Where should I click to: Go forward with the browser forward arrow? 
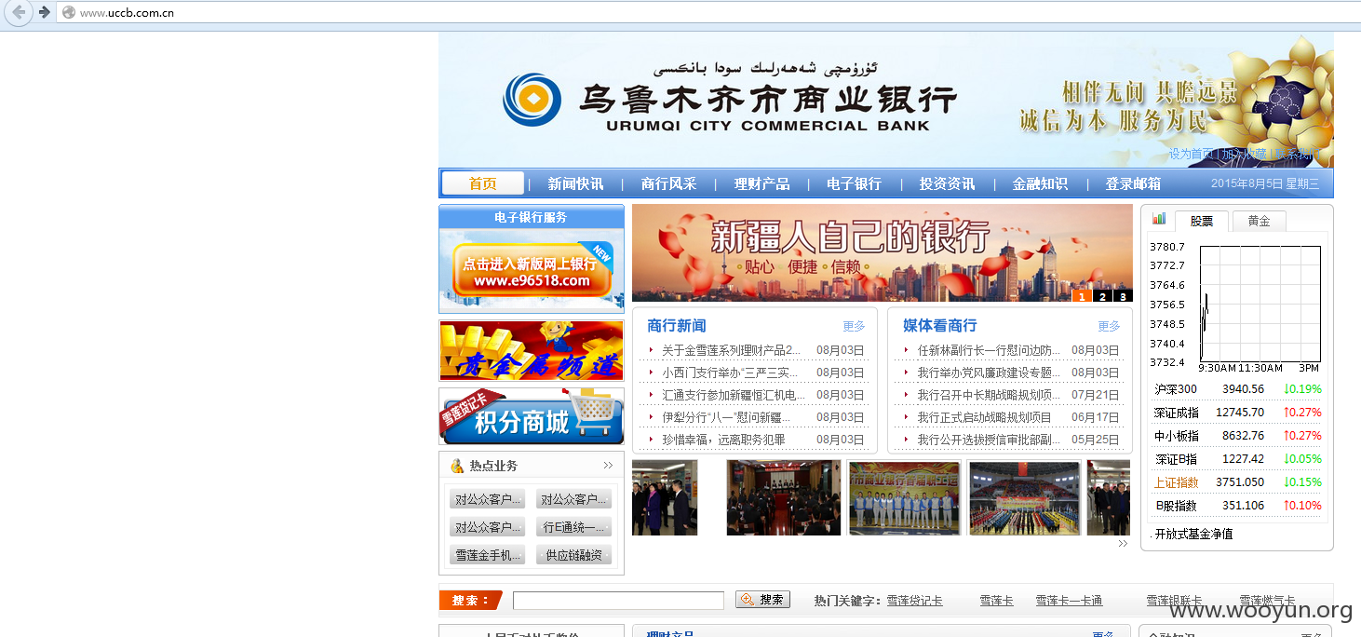[44, 12]
